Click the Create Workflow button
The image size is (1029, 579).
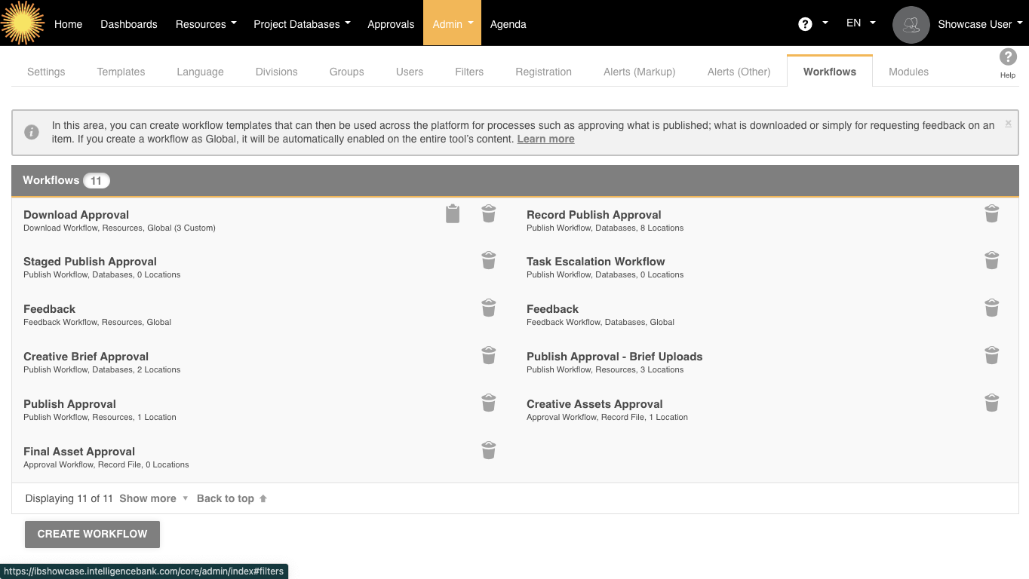[92, 534]
